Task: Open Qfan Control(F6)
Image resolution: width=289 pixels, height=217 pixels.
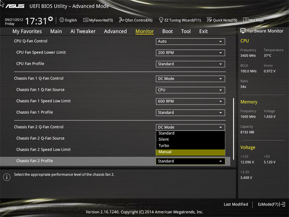Action: pos(135,20)
